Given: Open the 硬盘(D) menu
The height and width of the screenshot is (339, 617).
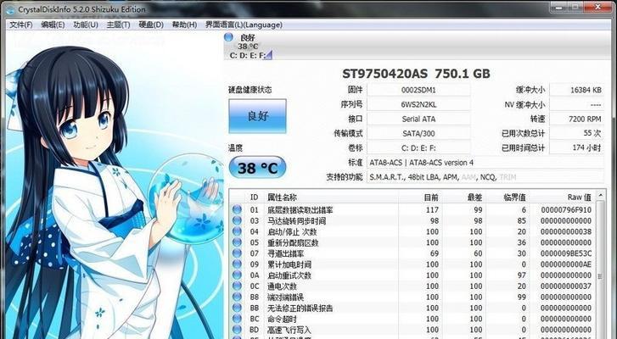Looking at the screenshot, I should click(151, 25).
